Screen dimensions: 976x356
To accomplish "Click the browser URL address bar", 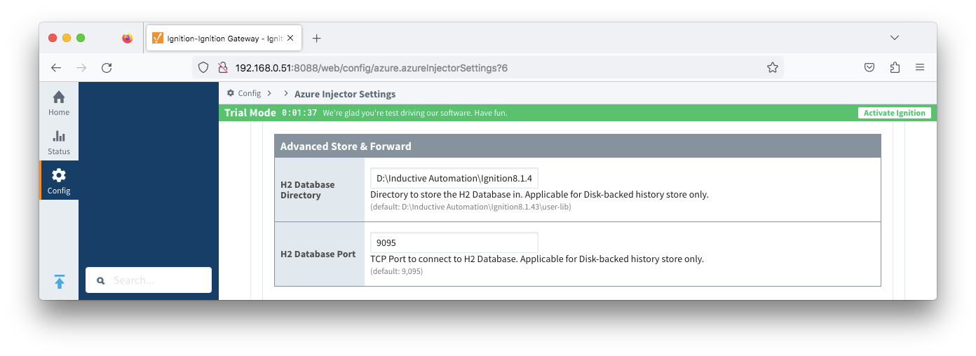I will pos(491,68).
